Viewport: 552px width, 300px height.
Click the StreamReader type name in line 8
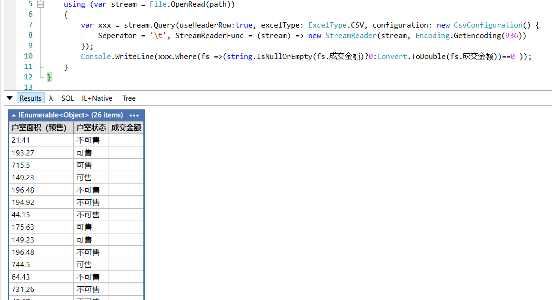(351, 36)
